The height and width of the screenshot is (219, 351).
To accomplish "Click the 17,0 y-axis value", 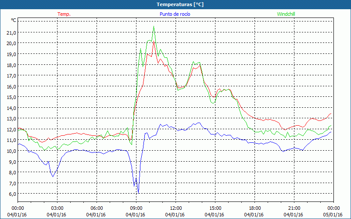I will point(11,76).
